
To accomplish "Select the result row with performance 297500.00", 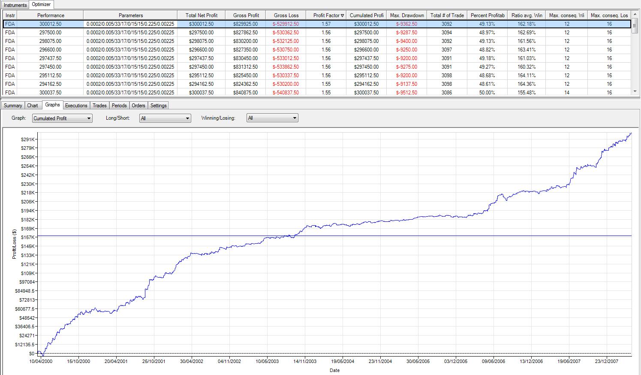I will click(51, 33).
